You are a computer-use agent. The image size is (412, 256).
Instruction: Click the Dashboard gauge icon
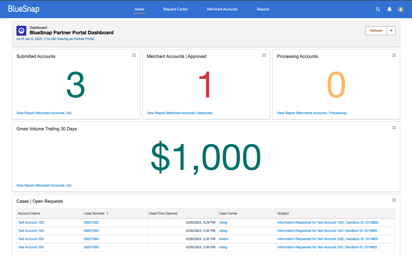pyautogui.click(x=21, y=31)
